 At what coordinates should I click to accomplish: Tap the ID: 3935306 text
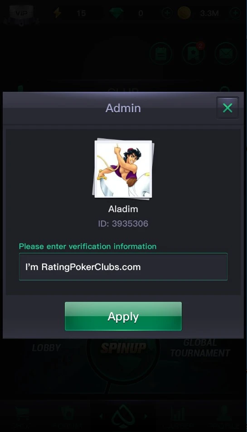click(x=123, y=223)
